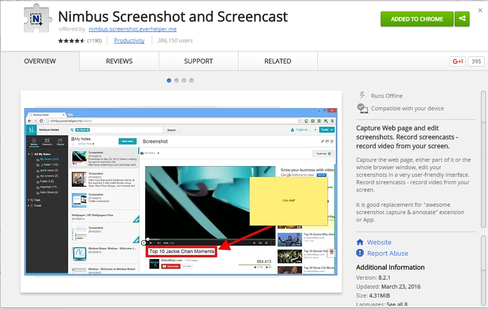
Task: Select the Notes icon in Nimbus sidebar
Action: [34, 140]
